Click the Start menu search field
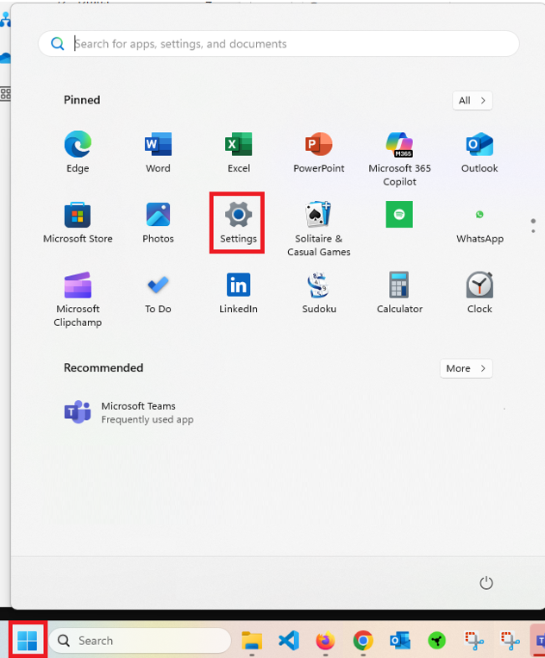The height and width of the screenshot is (658, 545). [279, 44]
